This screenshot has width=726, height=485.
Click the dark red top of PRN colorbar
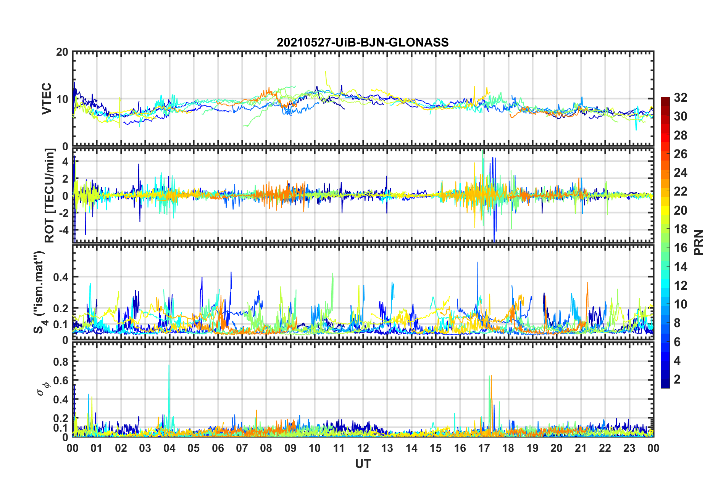click(665, 100)
